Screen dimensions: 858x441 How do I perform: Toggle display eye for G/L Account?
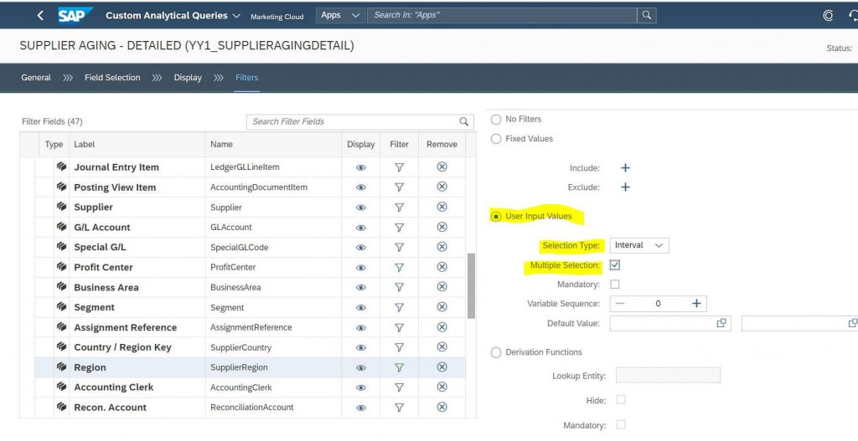coord(360,228)
